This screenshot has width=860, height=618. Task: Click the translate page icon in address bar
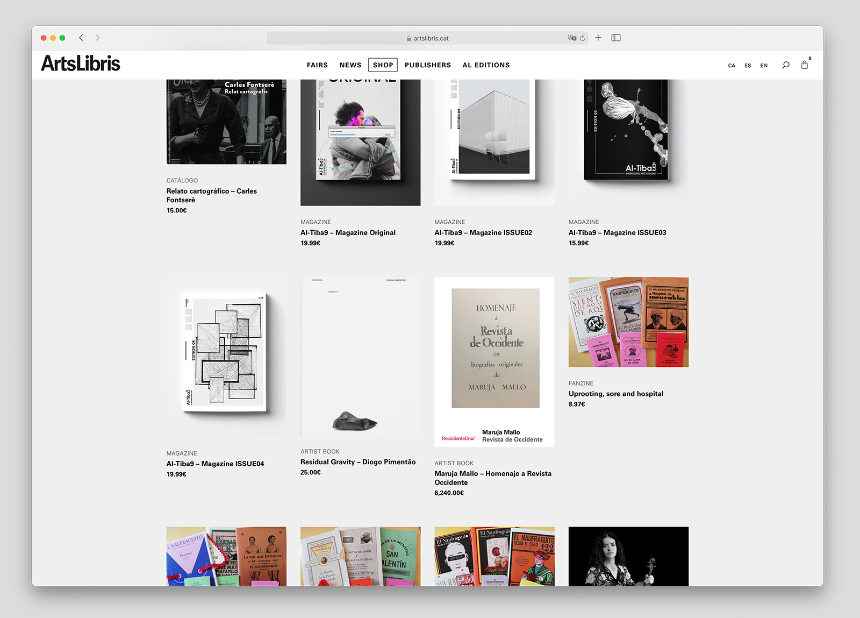[x=572, y=38]
